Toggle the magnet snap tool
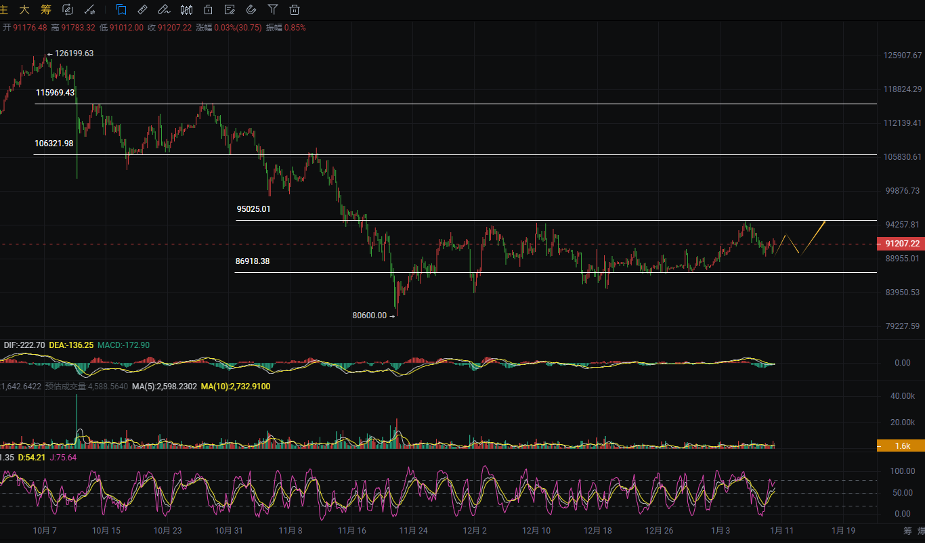Viewport: 925px width, 543px height. [x=251, y=9]
